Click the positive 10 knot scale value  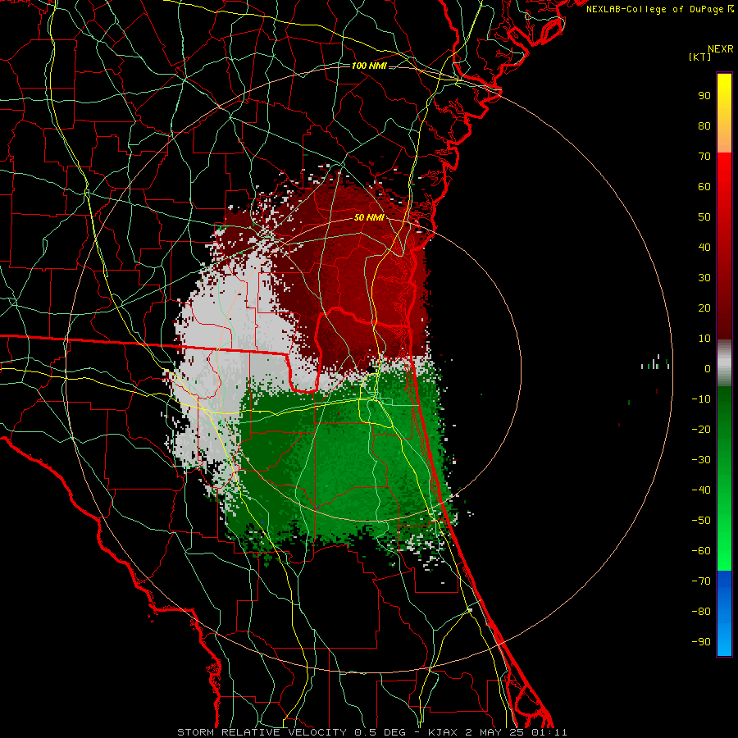[704, 339]
